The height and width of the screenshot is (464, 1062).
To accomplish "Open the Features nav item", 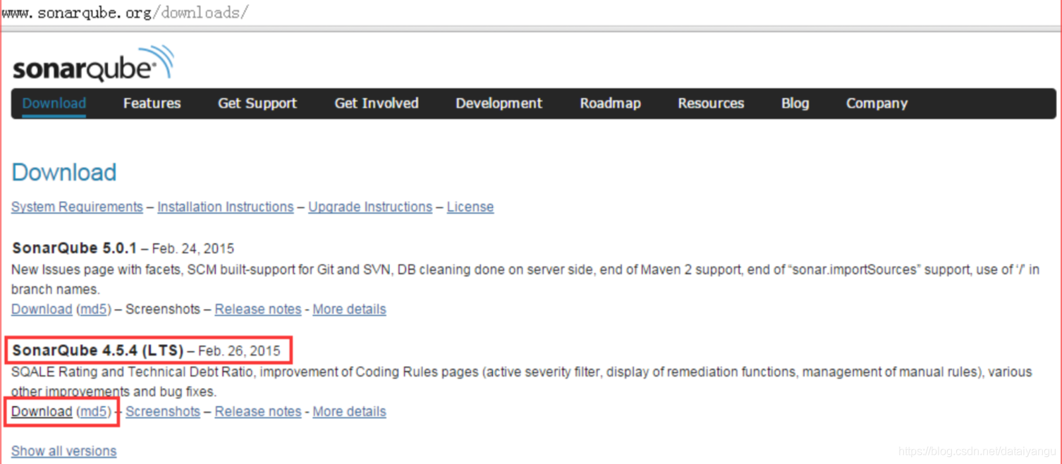I will (x=152, y=103).
